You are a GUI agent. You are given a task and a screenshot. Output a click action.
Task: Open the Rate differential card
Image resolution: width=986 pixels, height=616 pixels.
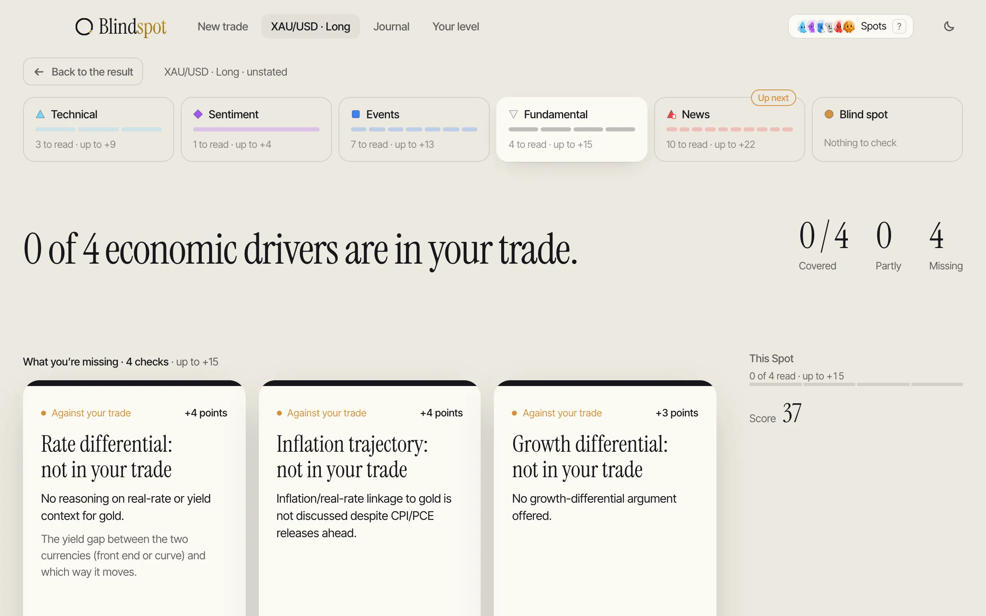134,498
